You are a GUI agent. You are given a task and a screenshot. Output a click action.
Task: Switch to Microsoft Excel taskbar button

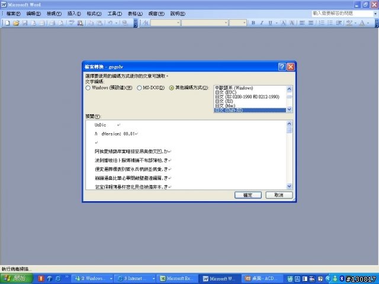coord(177,279)
